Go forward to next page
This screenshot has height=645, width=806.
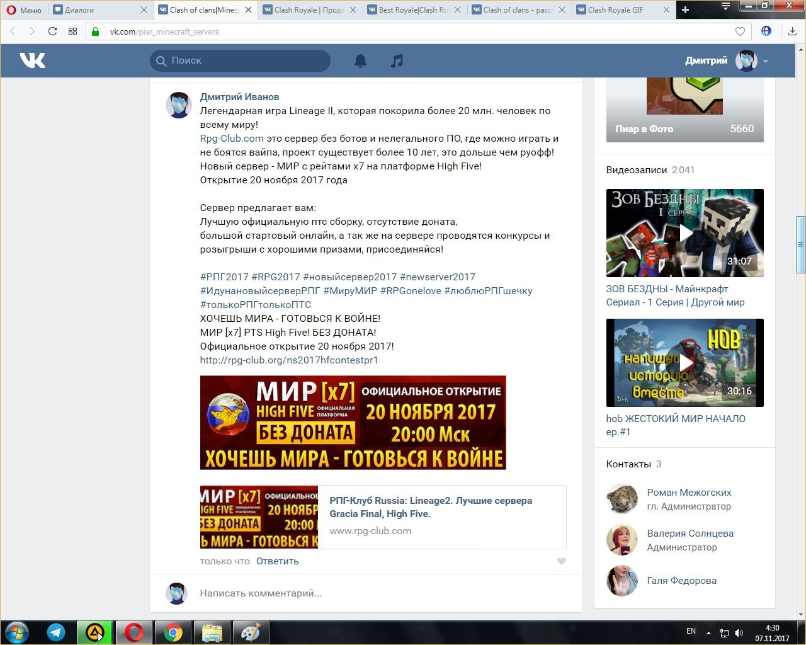[x=32, y=31]
